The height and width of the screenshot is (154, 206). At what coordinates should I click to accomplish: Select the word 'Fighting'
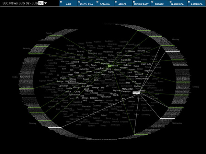[117, 90]
